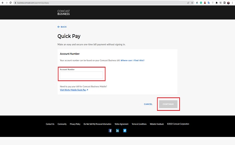Click 'Need to pay your bill for Comcast Business Mobile?' text
Image resolution: width=235 pixels, height=145 pixels.
tap(83, 87)
